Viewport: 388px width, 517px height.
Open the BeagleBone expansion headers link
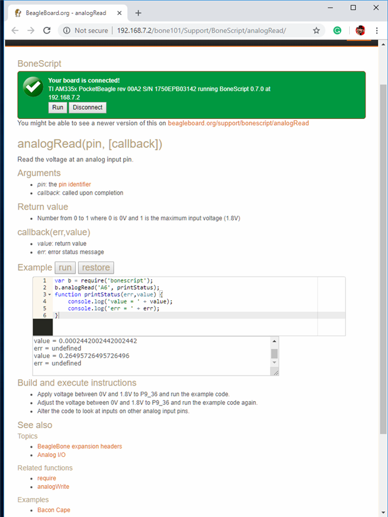(79, 446)
